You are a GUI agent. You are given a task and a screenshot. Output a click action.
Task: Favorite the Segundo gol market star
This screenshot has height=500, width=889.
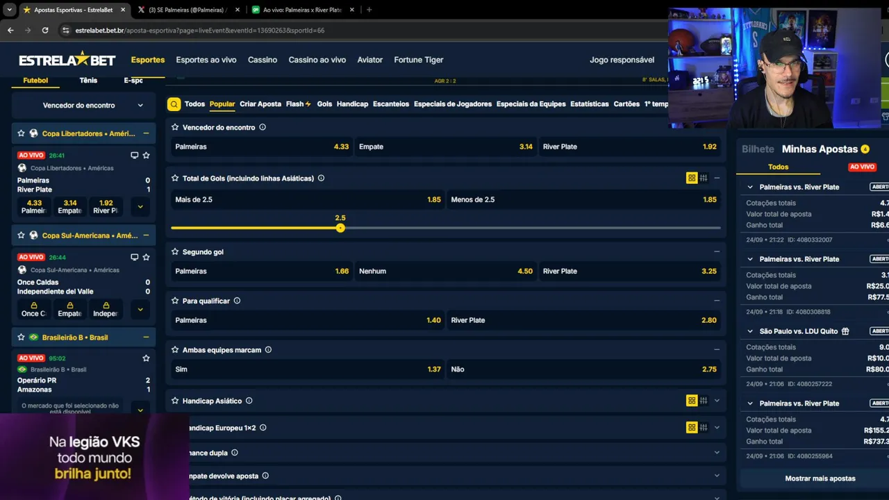[175, 251]
